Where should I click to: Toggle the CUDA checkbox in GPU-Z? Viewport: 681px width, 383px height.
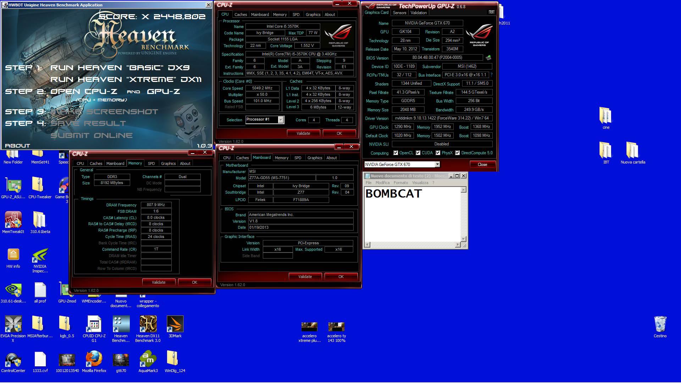click(x=418, y=153)
